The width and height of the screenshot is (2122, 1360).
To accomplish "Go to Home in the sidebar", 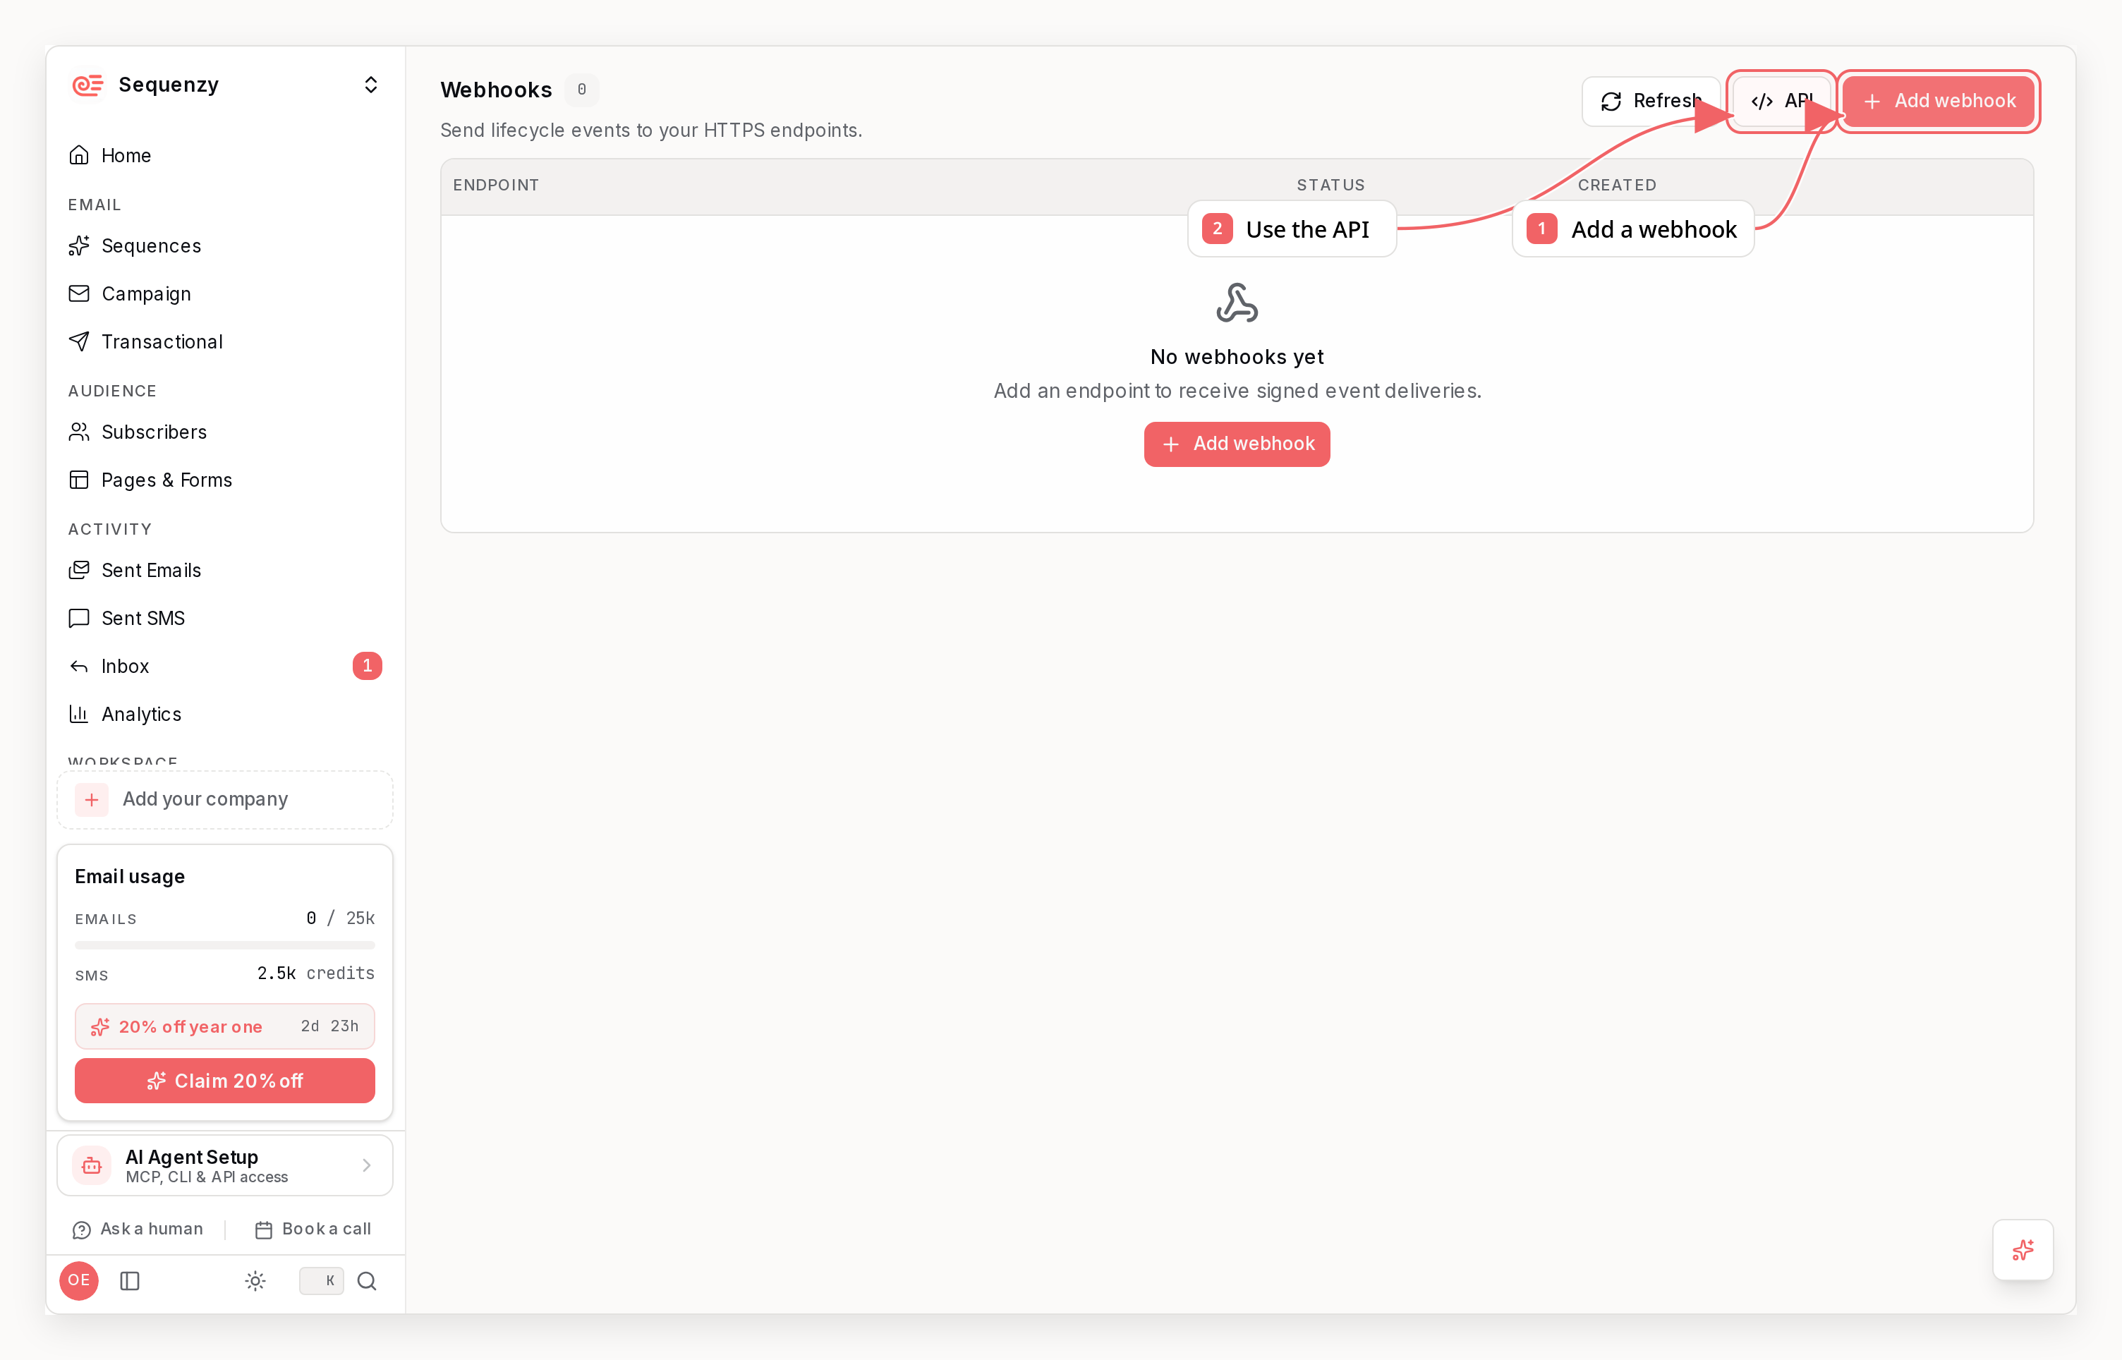I will pos(225,155).
